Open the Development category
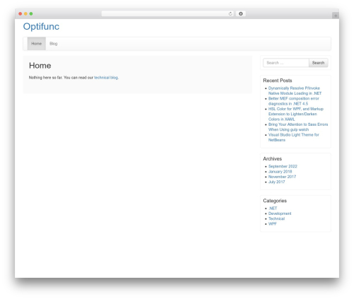The width and height of the screenshot is (354, 299). [280, 213]
